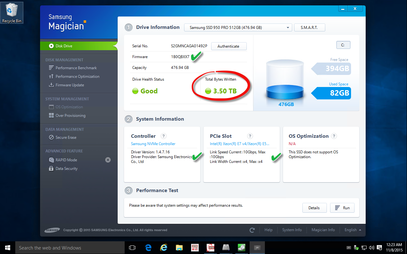Click the refresh icon in footer
407x254 pixels.
click(252, 230)
